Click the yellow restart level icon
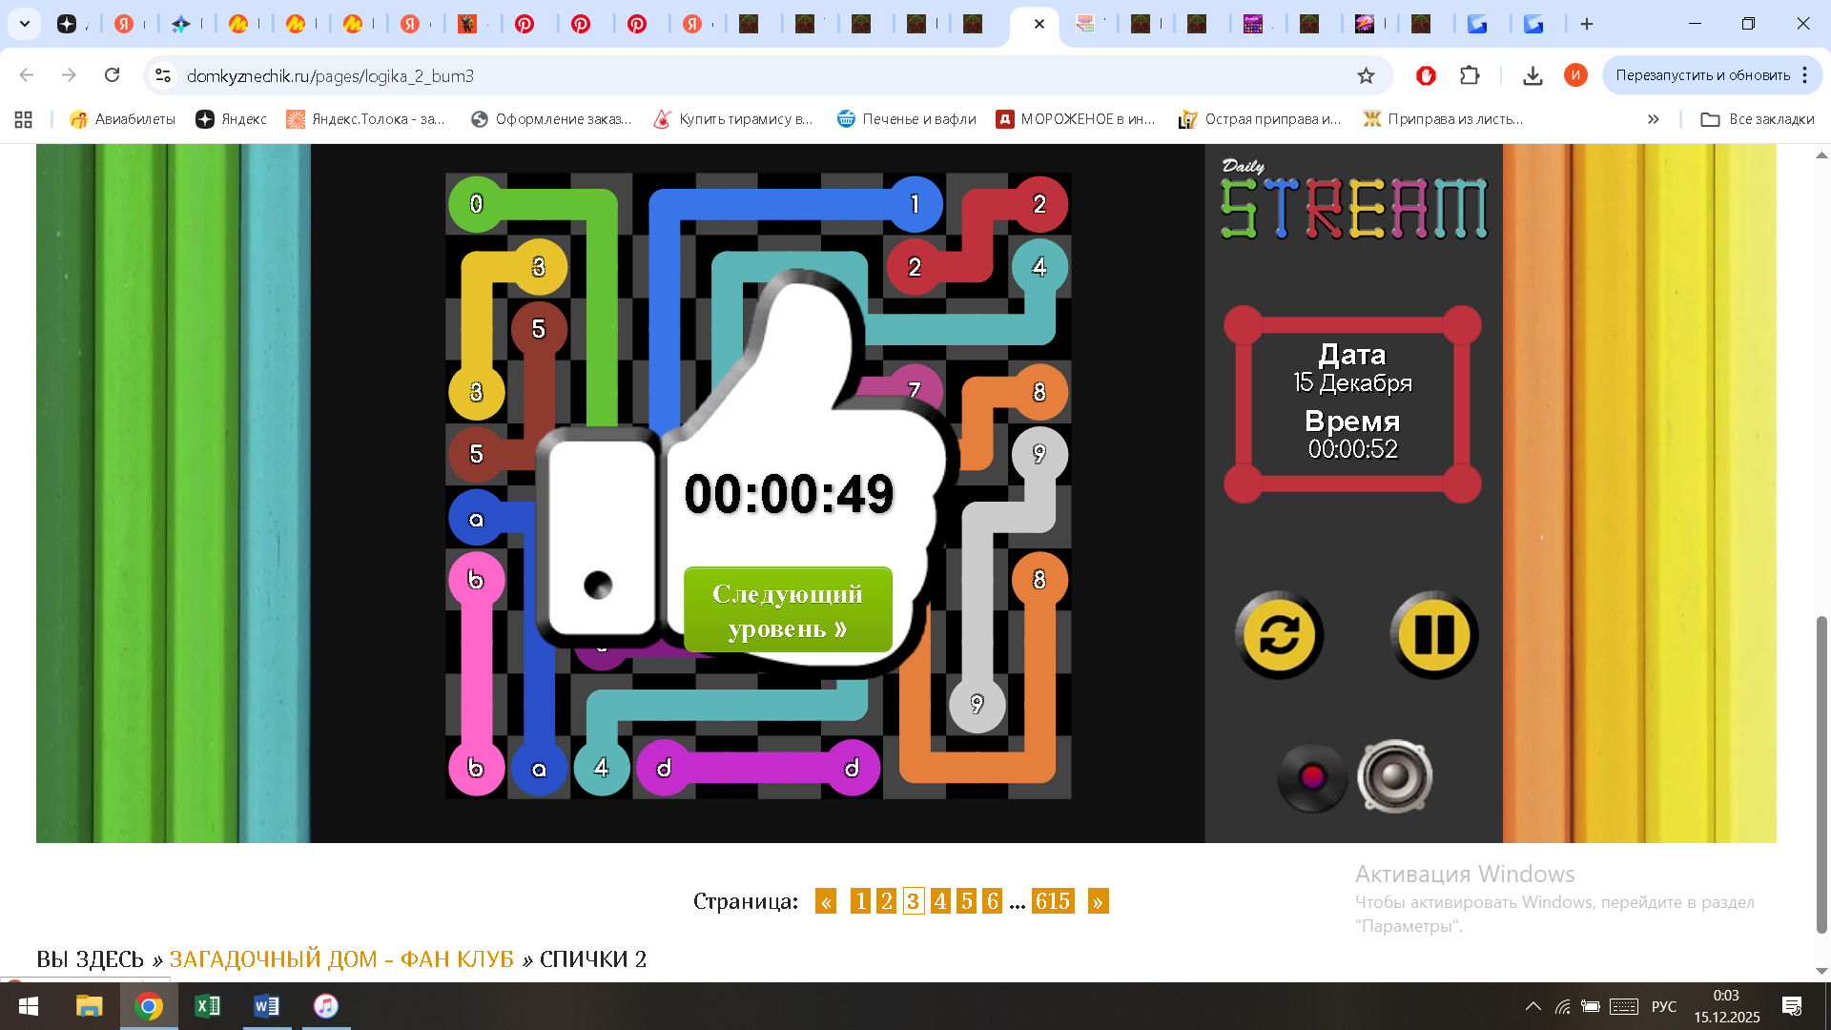The height and width of the screenshot is (1030, 1831). pyautogui.click(x=1279, y=635)
